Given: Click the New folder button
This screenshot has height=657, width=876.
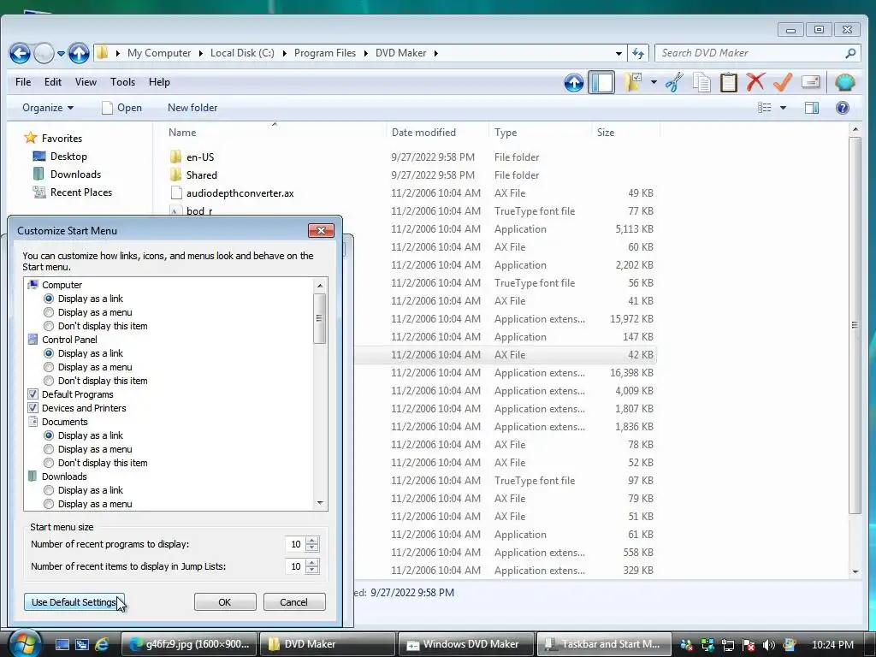Looking at the screenshot, I should click(x=192, y=108).
